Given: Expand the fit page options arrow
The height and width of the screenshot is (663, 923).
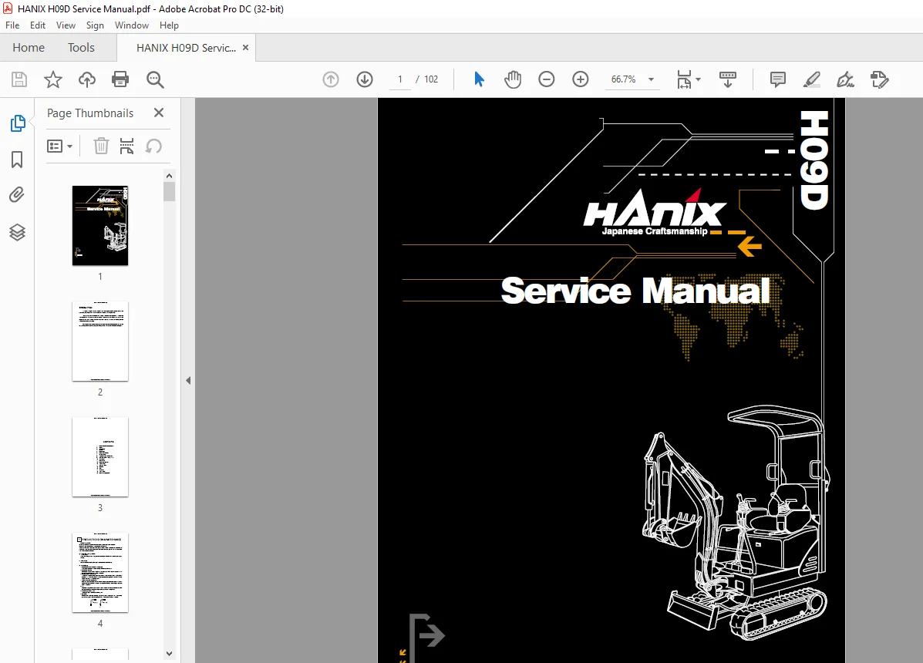Looking at the screenshot, I should pyautogui.click(x=699, y=79).
